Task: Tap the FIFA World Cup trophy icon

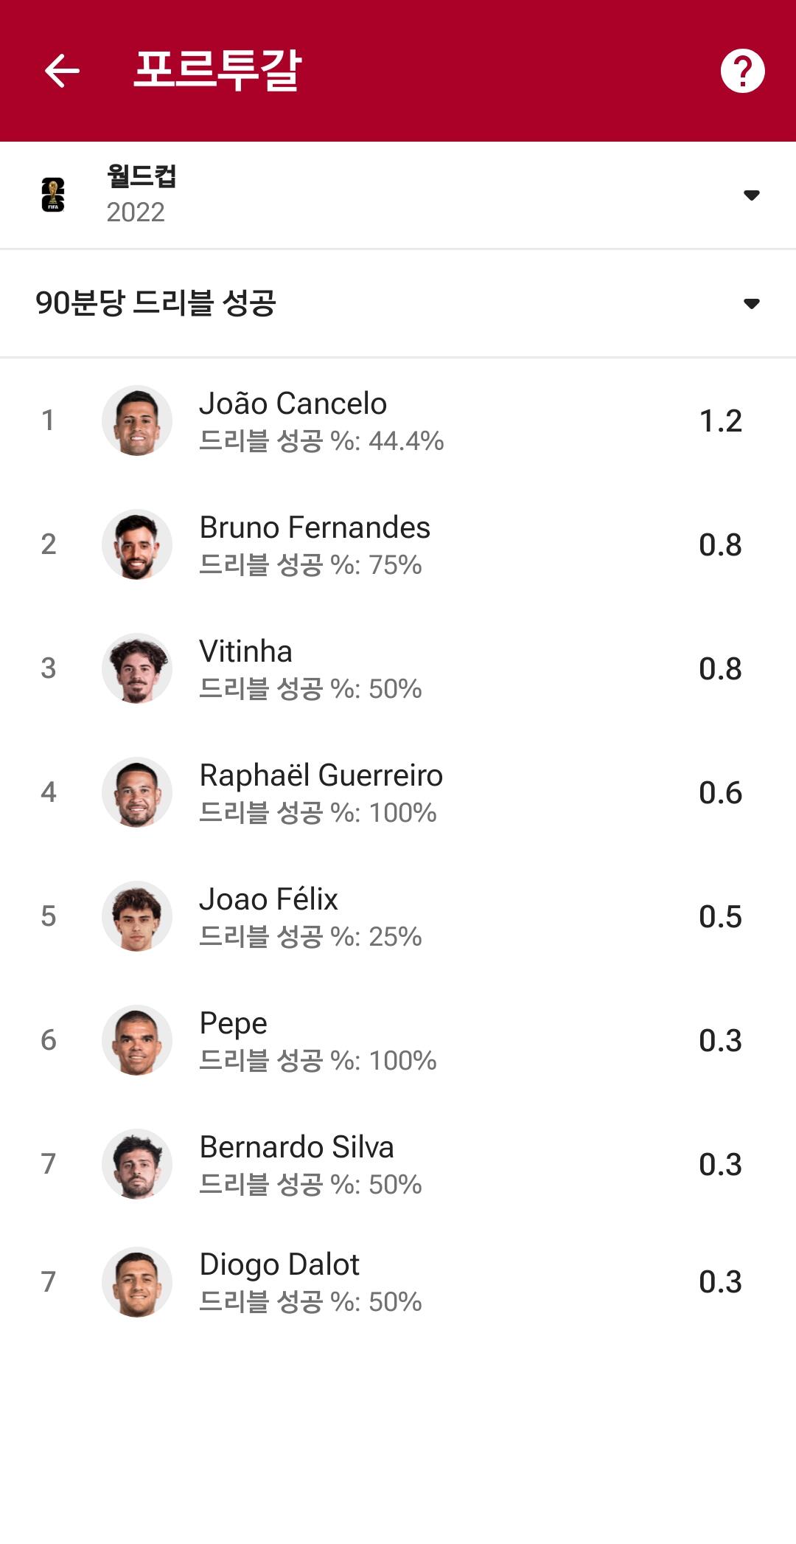Action: coord(52,195)
